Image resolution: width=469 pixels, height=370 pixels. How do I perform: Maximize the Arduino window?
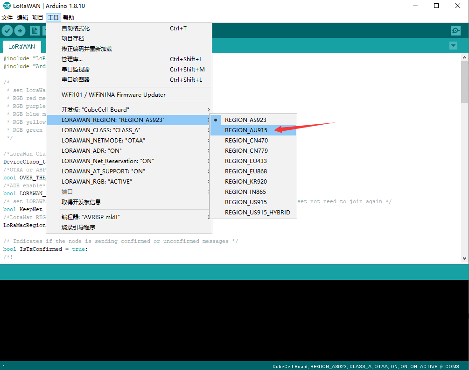[x=436, y=6]
